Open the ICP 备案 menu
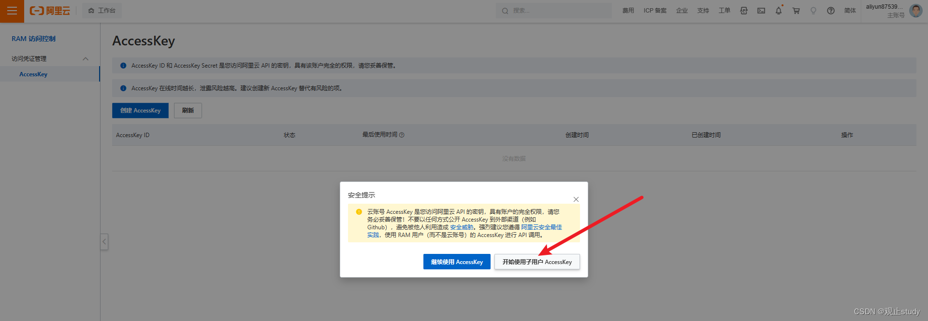 click(655, 11)
